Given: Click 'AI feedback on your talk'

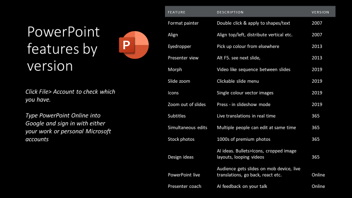Looking at the screenshot, I should tap(242, 186).
